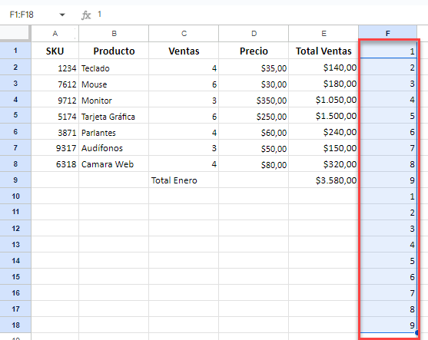Select SKU cell 9317

pos(55,147)
